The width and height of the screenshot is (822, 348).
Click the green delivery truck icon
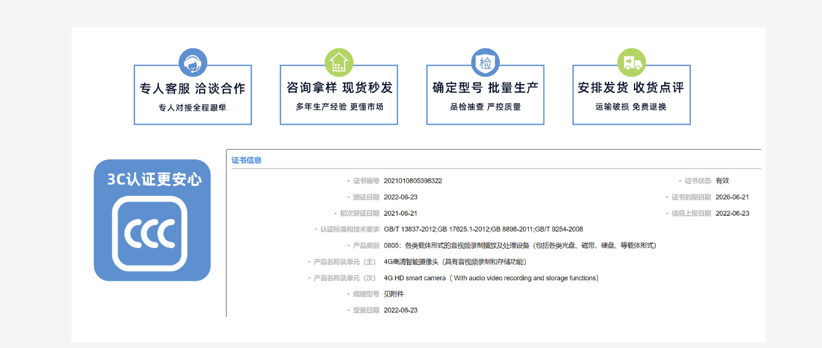pyautogui.click(x=631, y=62)
